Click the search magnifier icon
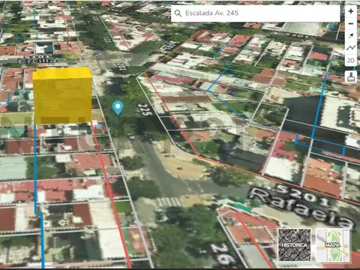This screenshot has height=270, width=360. point(178,13)
